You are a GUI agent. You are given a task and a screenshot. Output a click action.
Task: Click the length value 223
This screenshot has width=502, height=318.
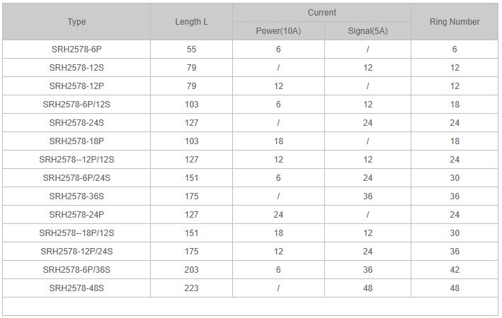(191, 288)
